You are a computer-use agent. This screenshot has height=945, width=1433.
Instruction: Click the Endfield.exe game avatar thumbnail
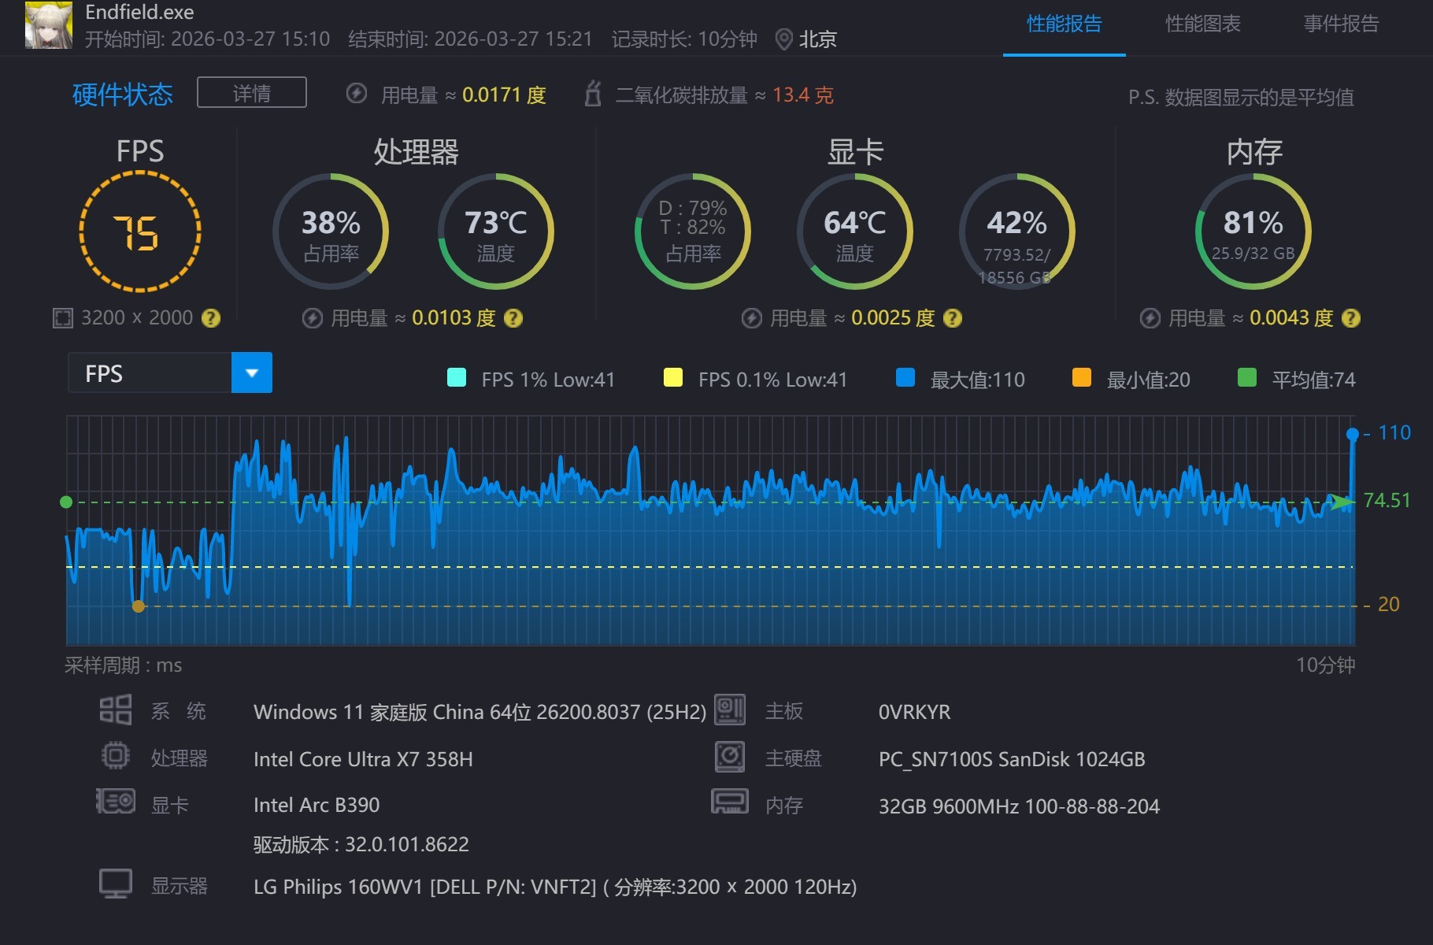point(49,25)
